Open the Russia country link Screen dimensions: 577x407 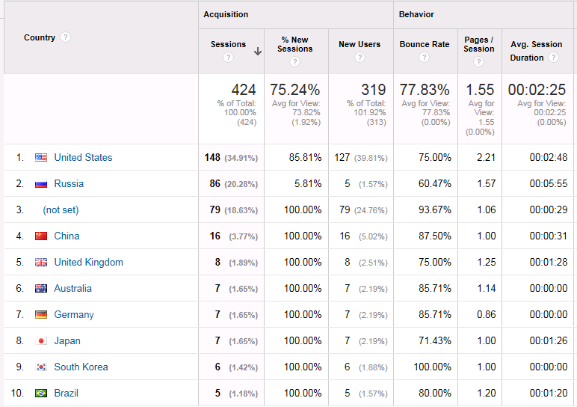coord(69,183)
